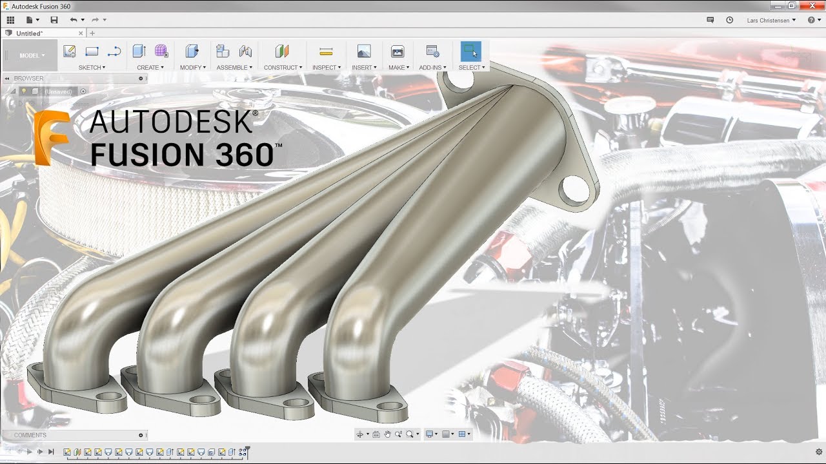Activate the Pan hand tool
826x464 pixels.
(388, 434)
